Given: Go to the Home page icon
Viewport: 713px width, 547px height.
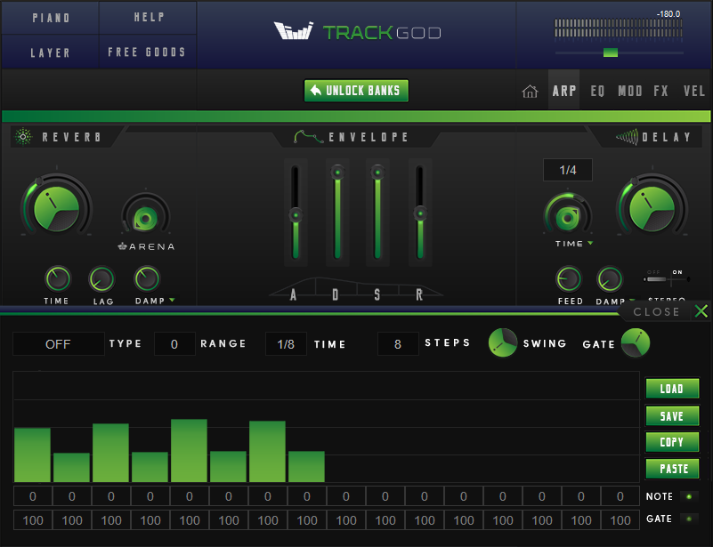Looking at the screenshot, I should (530, 92).
